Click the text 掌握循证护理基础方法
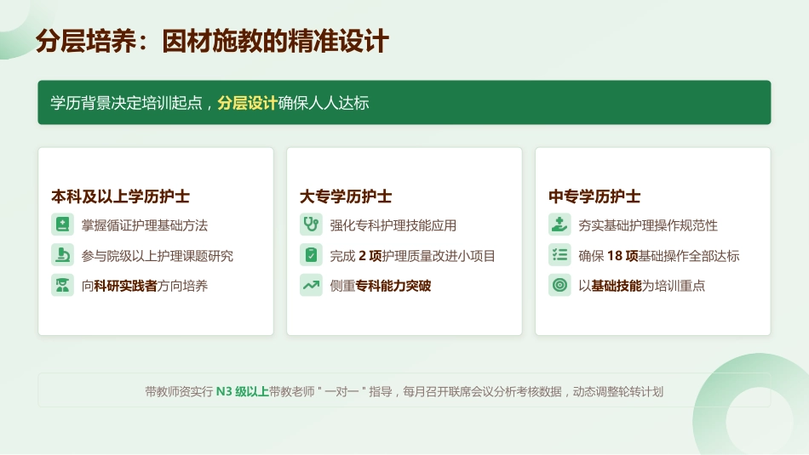Screen dimensions: 809x455 click(145, 225)
